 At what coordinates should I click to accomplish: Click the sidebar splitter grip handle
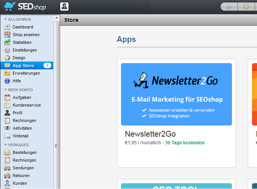pos(56,146)
